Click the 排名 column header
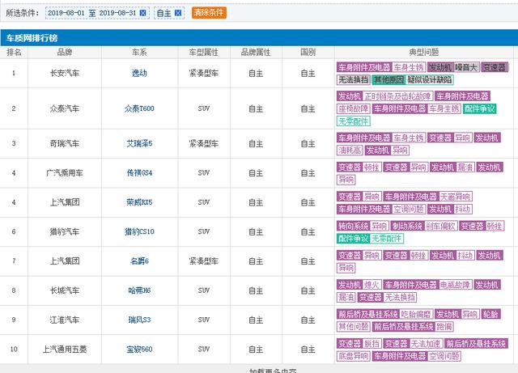 (14, 53)
